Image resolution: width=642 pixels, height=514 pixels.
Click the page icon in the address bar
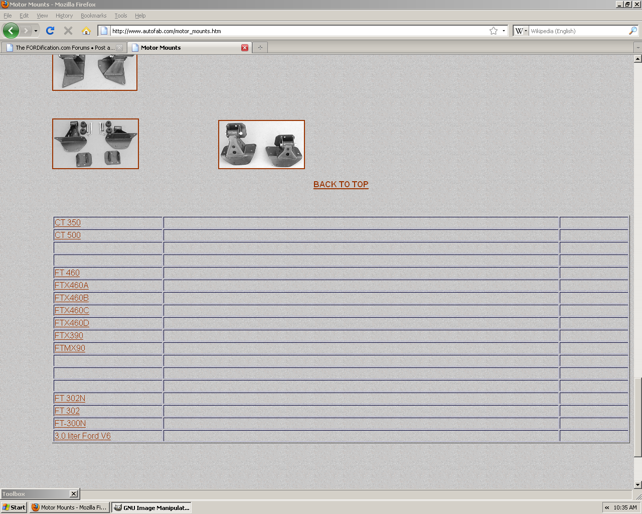104,31
